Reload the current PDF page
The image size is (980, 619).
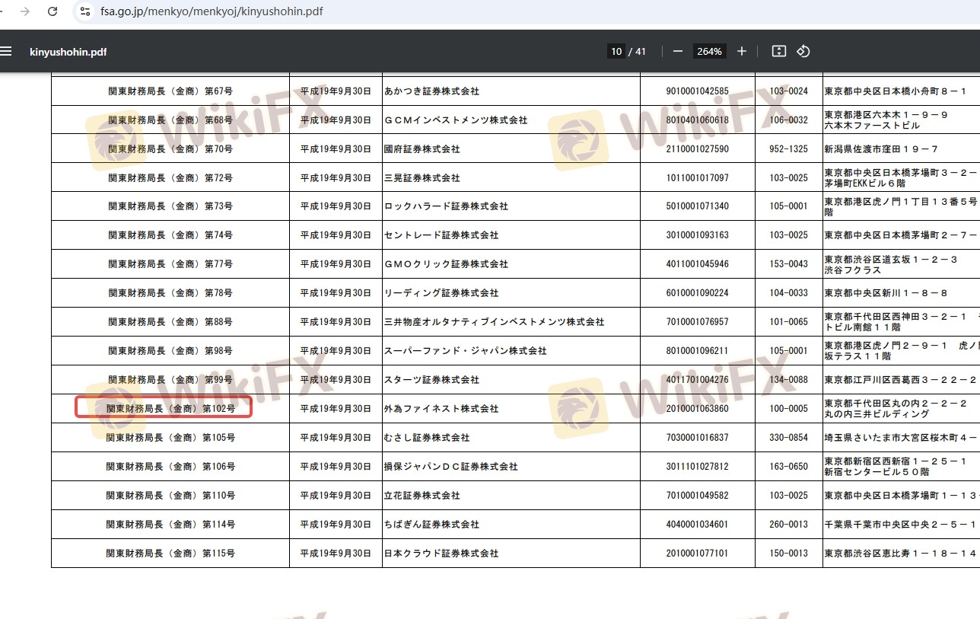[52, 11]
